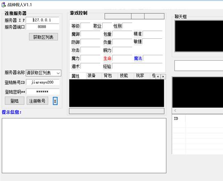223x181 pixels.
Task: Click the 登陆帐号ID input field
Action: click(x=43, y=82)
